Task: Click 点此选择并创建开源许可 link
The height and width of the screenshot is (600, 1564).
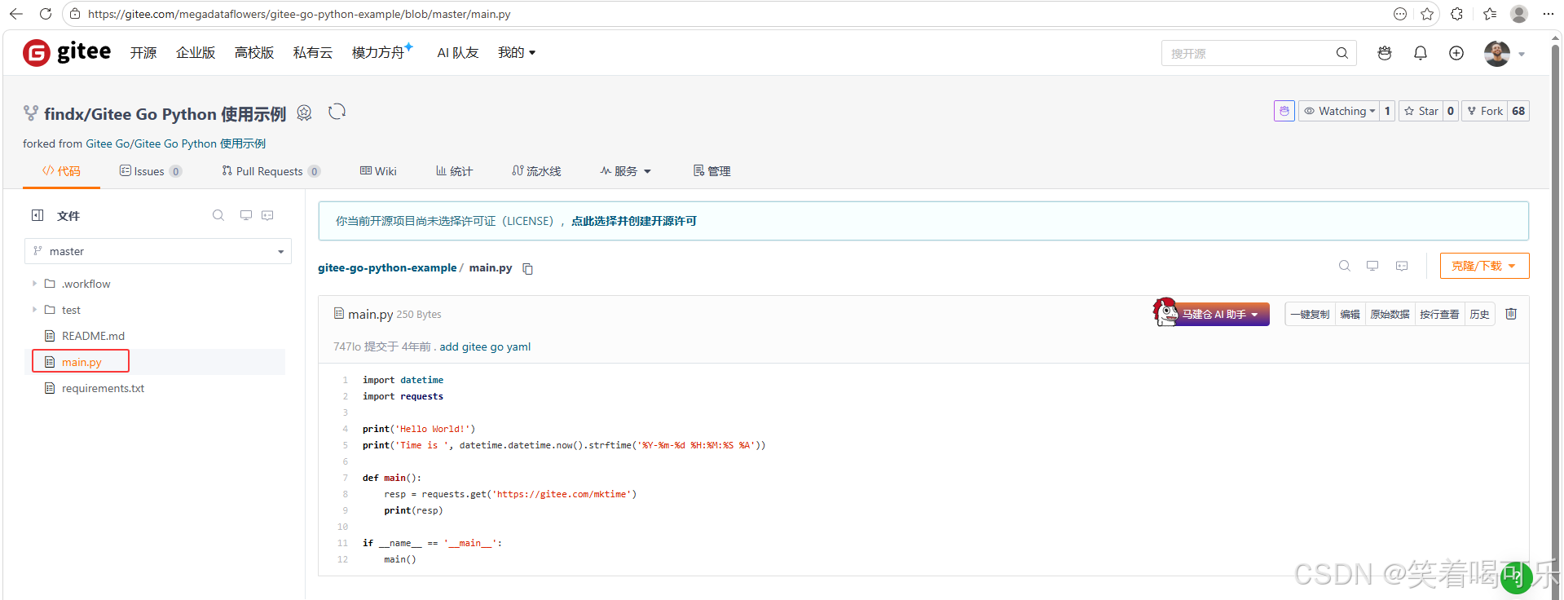Action: (x=634, y=221)
